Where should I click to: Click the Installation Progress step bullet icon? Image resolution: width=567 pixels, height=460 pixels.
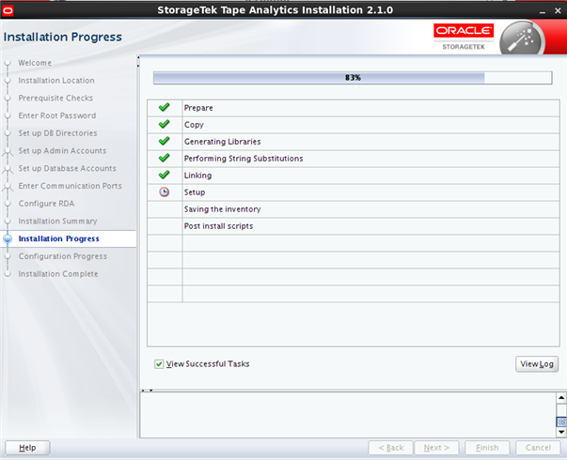(x=8, y=238)
